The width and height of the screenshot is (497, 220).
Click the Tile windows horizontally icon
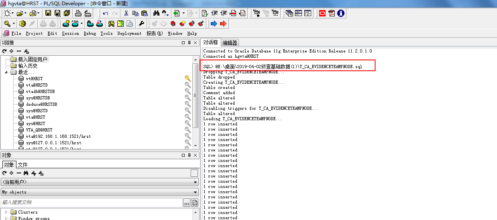click(299, 13)
